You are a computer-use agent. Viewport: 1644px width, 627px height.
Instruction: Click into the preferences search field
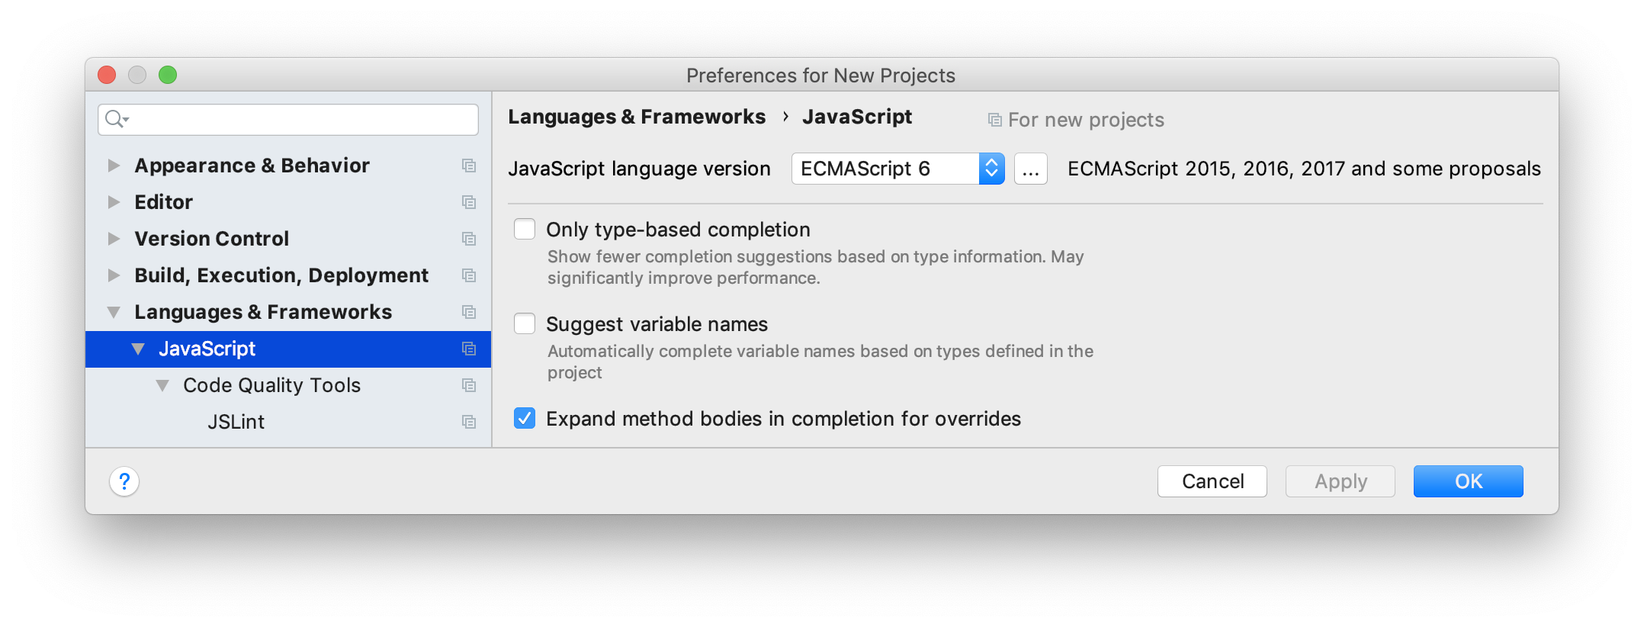tap(302, 119)
